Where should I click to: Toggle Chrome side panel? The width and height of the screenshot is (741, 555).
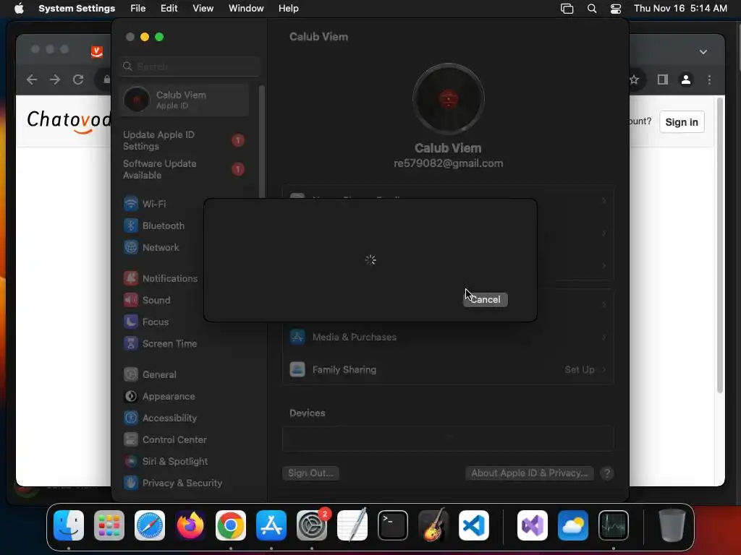663,79
